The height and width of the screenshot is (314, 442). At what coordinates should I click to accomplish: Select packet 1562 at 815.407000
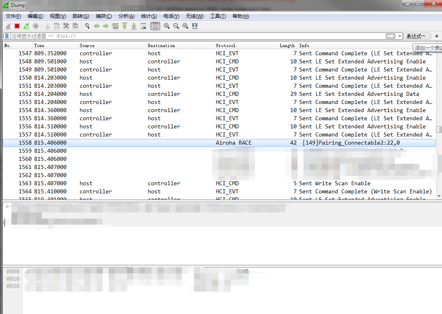pos(219,175)
